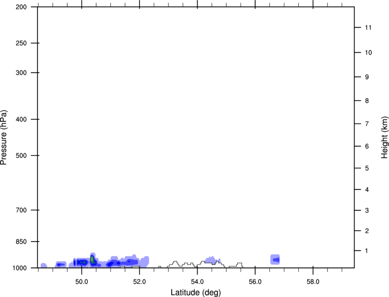Screen dimensions: 389x297
Task: Pick the 5 km height label
Action: click(x=367, y=168)
